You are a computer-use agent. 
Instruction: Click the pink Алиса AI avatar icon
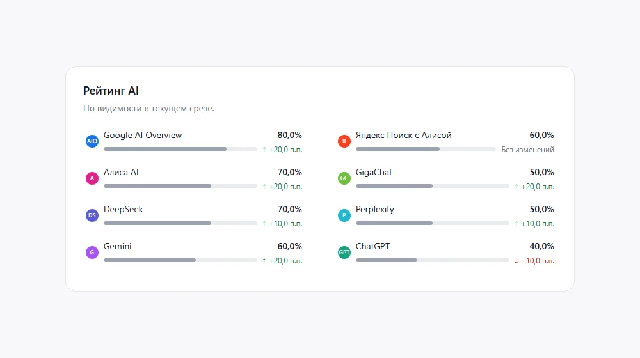92,178
